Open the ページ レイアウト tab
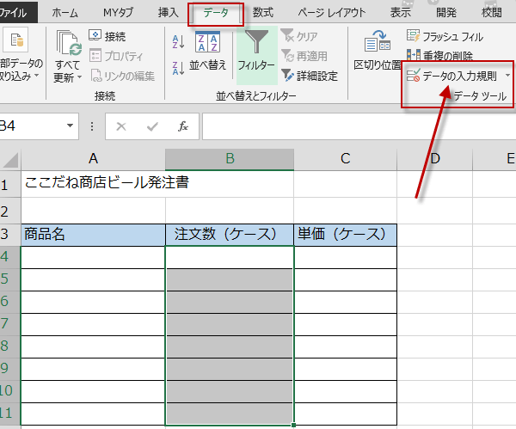The height and width of the screenshot is (429, 516). 331,13
